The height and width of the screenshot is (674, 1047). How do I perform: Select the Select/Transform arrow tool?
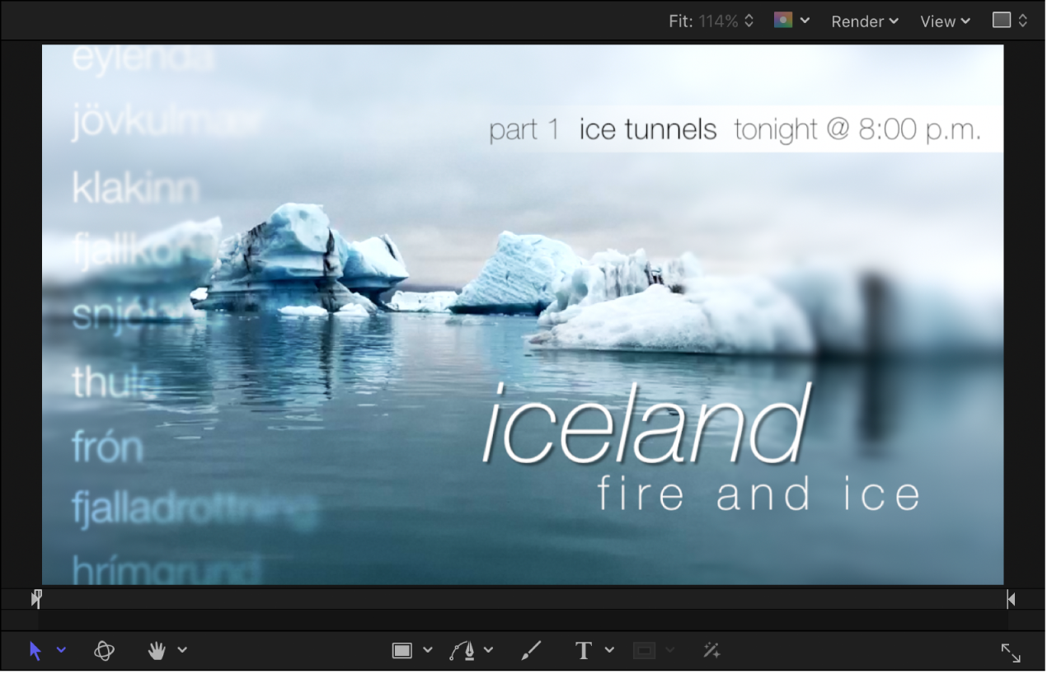[x=35, y=650]
